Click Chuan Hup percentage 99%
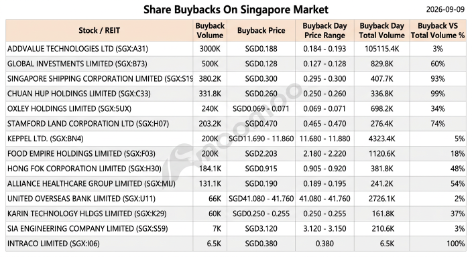472x257 pixels. coord(438,94)
